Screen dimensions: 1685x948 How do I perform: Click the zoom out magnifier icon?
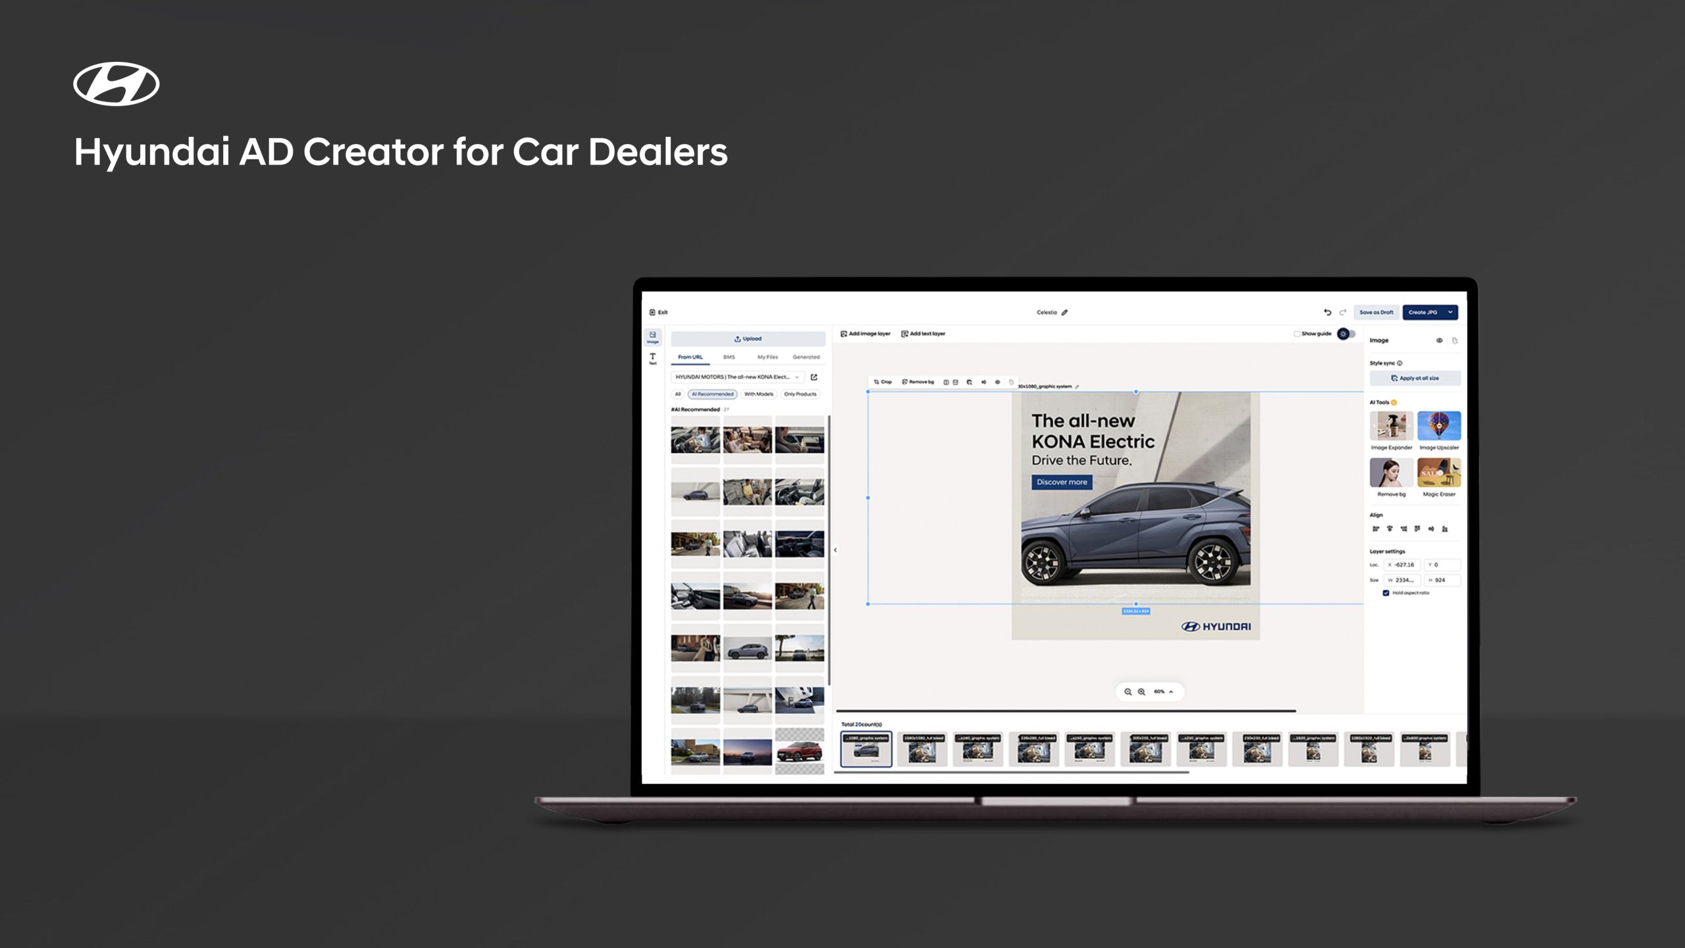click(1128, 692)
